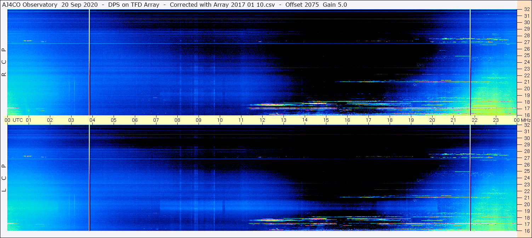Click white vertical line near 22 UTC in LCP
Viewport: 532px width, 238px height.
click(470, 177)
